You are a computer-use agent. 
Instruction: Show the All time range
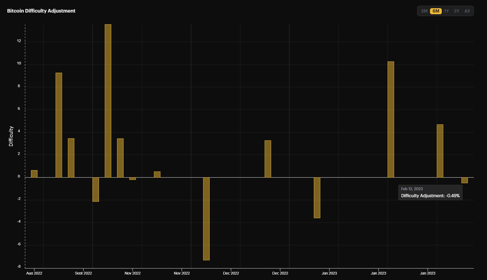click(467, 11)
